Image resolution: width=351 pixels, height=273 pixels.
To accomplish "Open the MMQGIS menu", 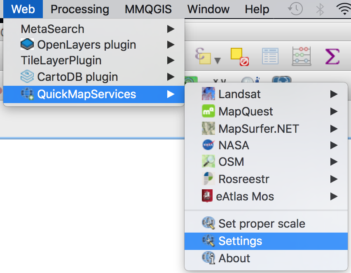I will point(148,9).
